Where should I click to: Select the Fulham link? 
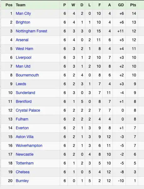22,119
